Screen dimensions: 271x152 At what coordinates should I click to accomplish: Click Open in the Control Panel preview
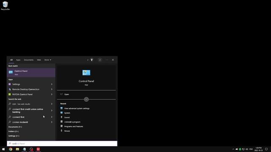click(x=66, y=94)
